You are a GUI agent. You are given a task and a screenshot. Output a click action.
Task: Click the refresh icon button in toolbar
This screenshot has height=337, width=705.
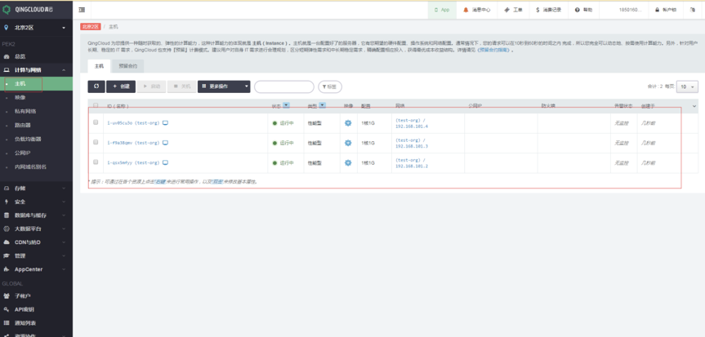click(96, 86)
